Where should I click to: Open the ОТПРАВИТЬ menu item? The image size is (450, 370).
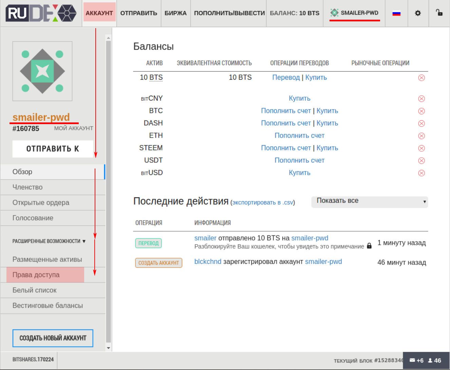coord(139,13)
